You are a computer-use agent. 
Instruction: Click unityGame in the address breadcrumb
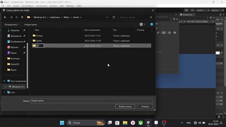[55, 17]
